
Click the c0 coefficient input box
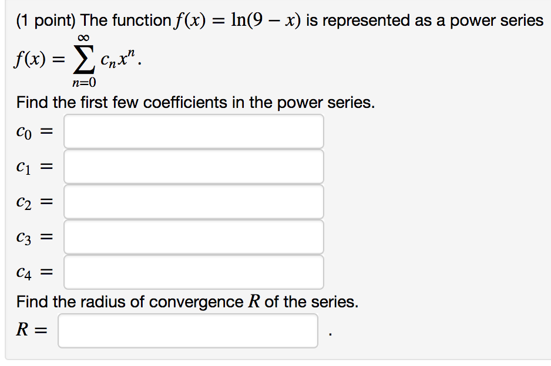(194, 131)
